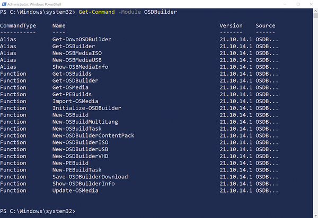This screenshot has height=218, width=318.
Task: Click the CommandType column header
Action: [x=18, y=26]
